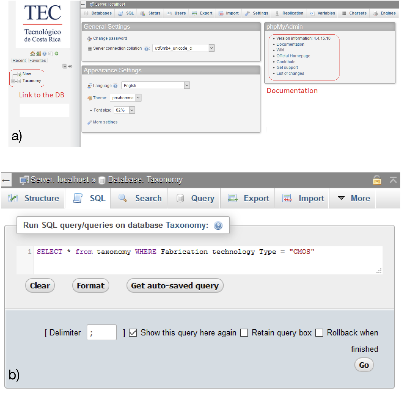This screenshot has width=404, height=394.
Task: Click the reload navigation icon in the sidebar
Action: coord(56,53)
